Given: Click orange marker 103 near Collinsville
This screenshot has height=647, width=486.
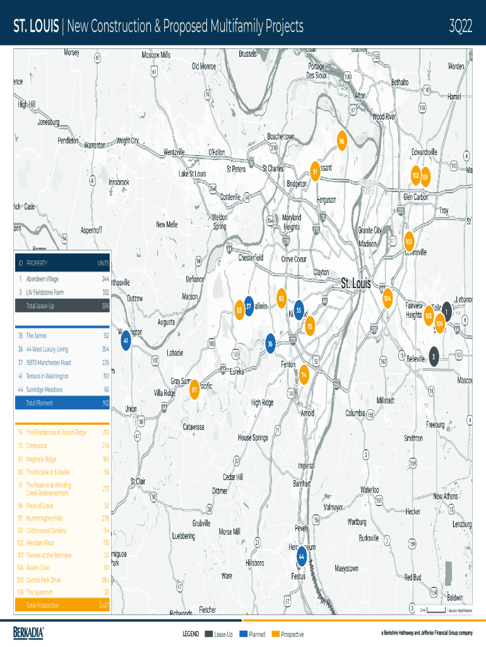Looking at the screenshot, I should click(x=409, y=241).
